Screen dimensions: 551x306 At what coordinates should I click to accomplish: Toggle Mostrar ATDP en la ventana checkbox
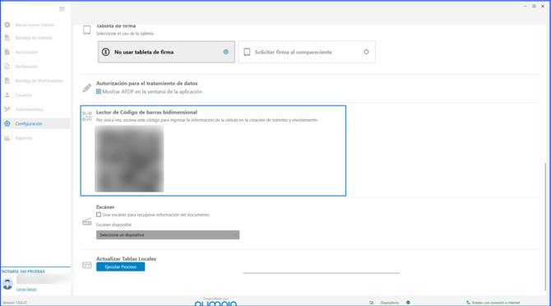click(x=99, y=91)
